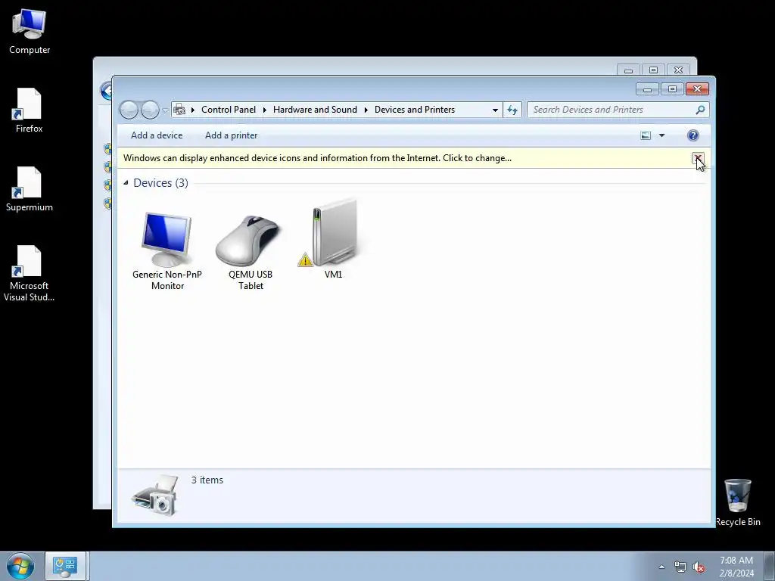Click Devices and Printers in the breadcrumb

pyautogui.click(x=414, y=110)
